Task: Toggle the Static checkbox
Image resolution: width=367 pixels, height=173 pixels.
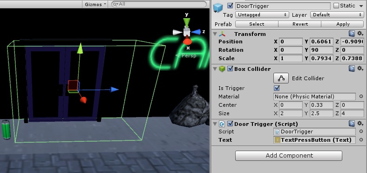Action: pos(336,6)
